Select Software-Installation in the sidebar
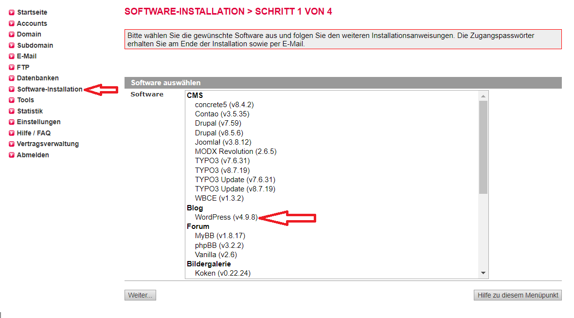Image resolution: width=574 pixels, height=318 pixels. pos(50,90)
